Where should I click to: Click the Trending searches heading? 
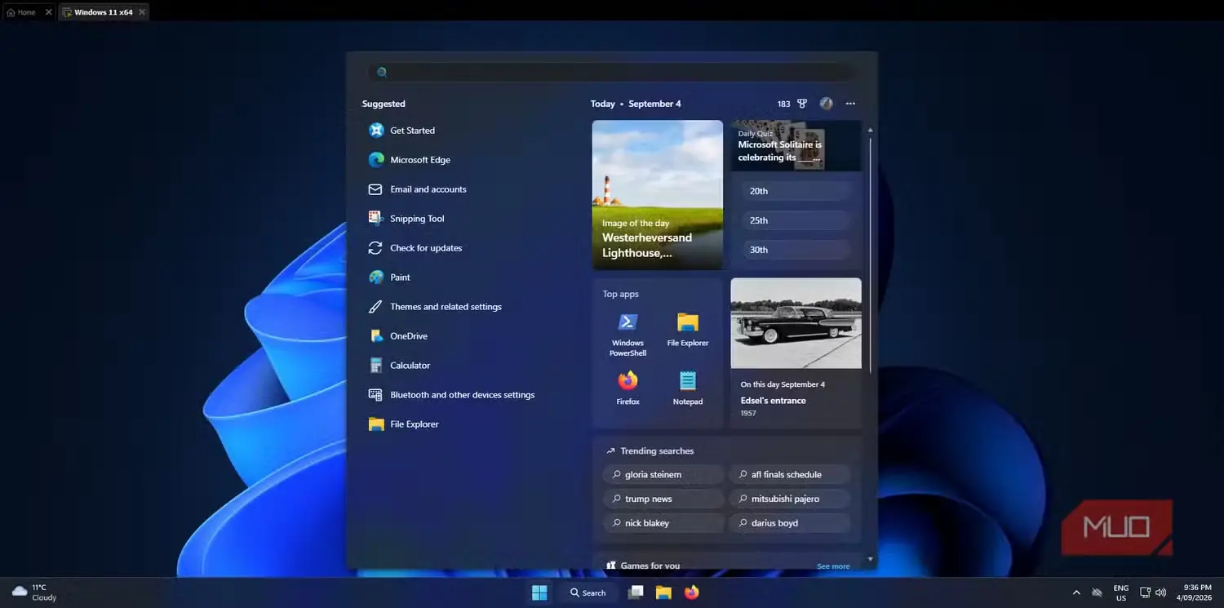pyautogui.click(x=657, y=450)
